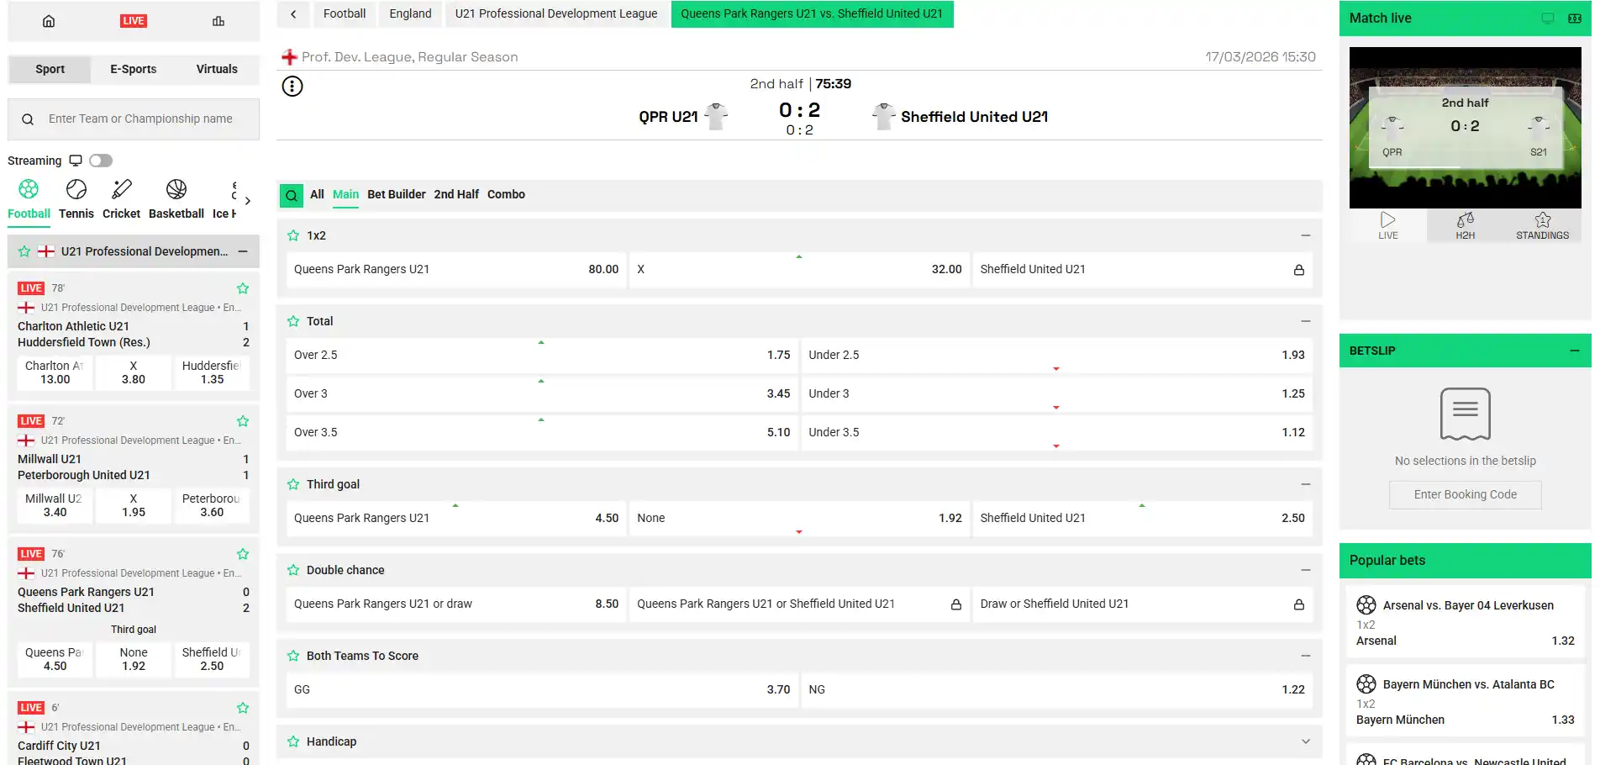Pick NG at 1.22
Screen dimensions: 1600x765
pyautogui.click(x=1056, y=690)
